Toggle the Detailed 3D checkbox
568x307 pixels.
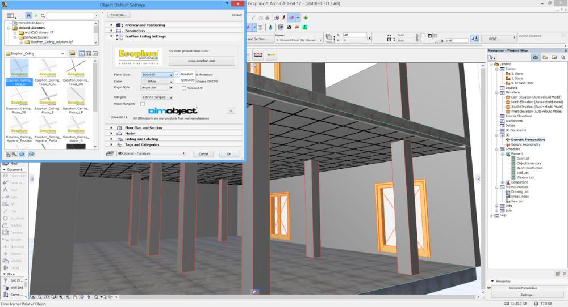[183, 88]
